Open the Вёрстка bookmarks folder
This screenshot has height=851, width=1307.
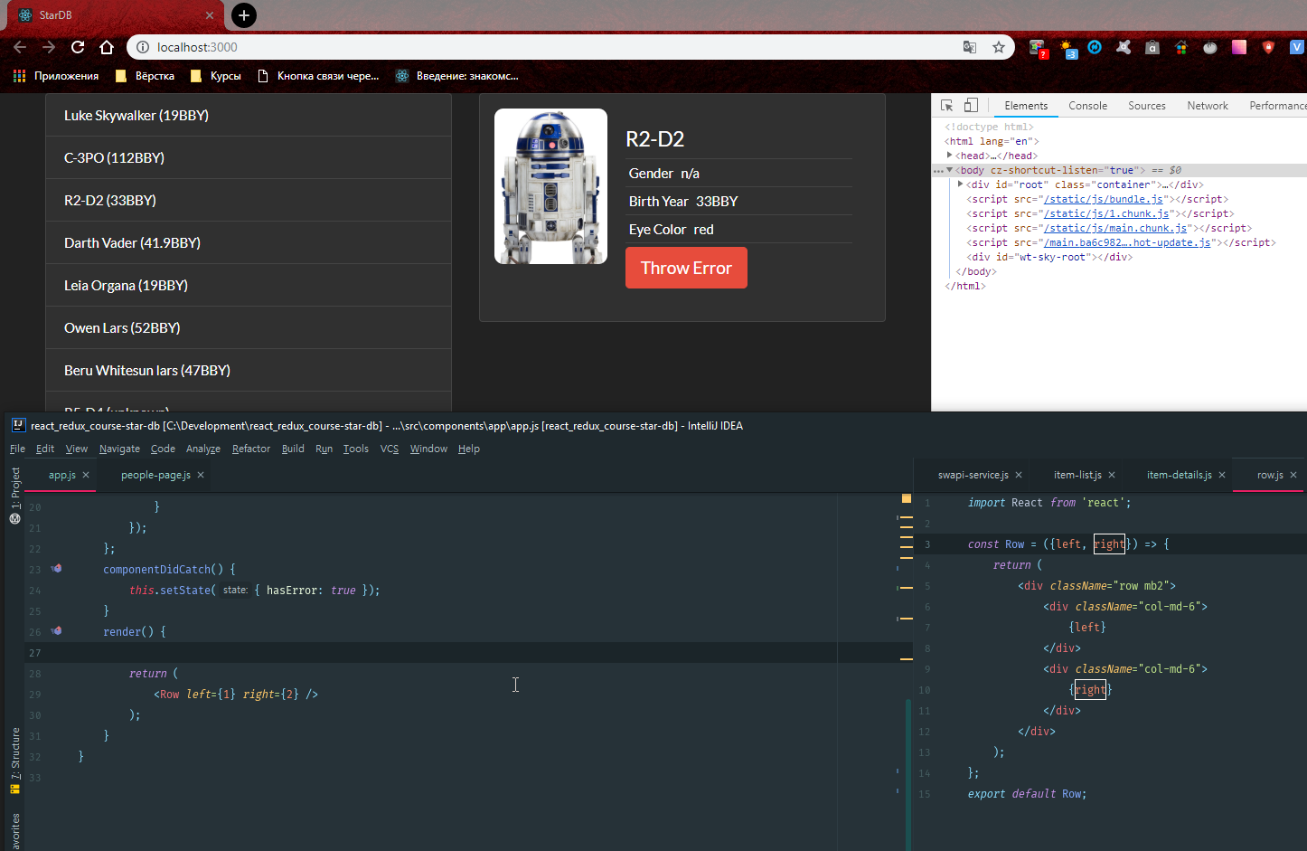click(x=145, y=76)
